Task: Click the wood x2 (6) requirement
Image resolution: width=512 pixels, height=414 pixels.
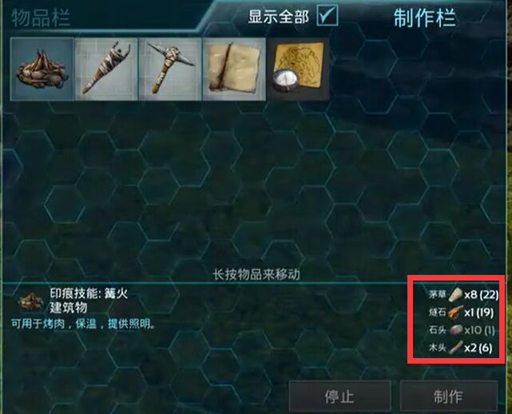Action: coord(478,348)
